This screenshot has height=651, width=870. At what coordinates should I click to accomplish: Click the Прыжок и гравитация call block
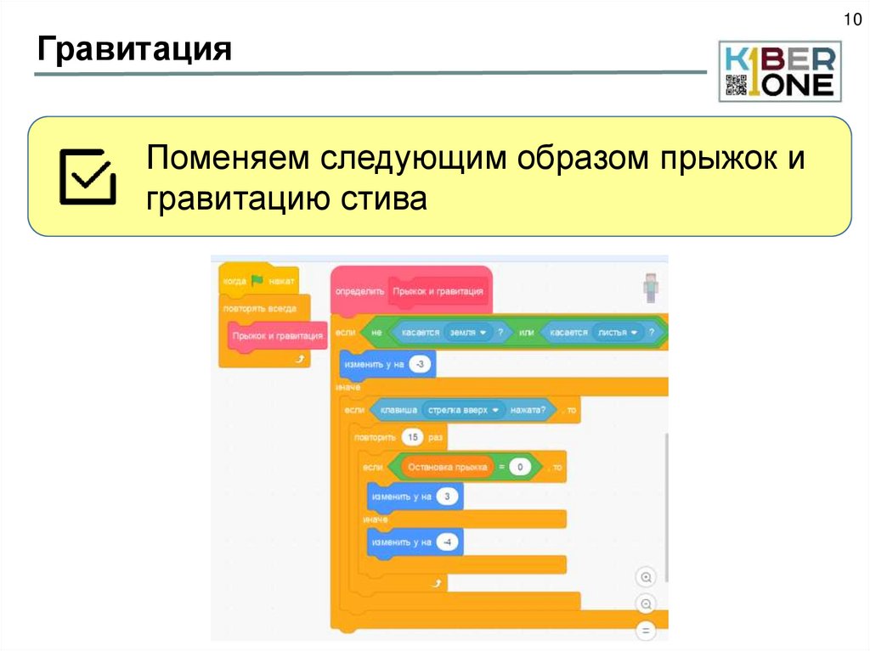click(x=276, y=336)
